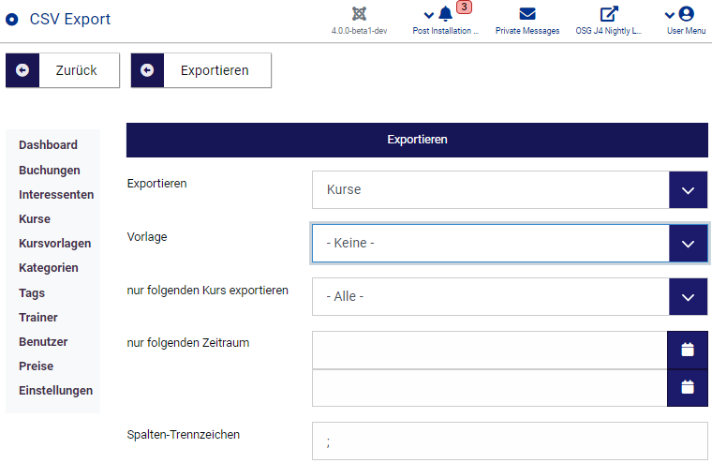Navigate to Trainer in the sidebar
712x463 pixels.
pos(37,318)
